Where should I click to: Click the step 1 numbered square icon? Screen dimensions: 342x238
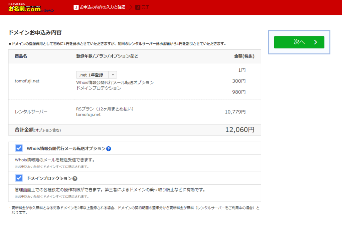(x=76, y=7)
